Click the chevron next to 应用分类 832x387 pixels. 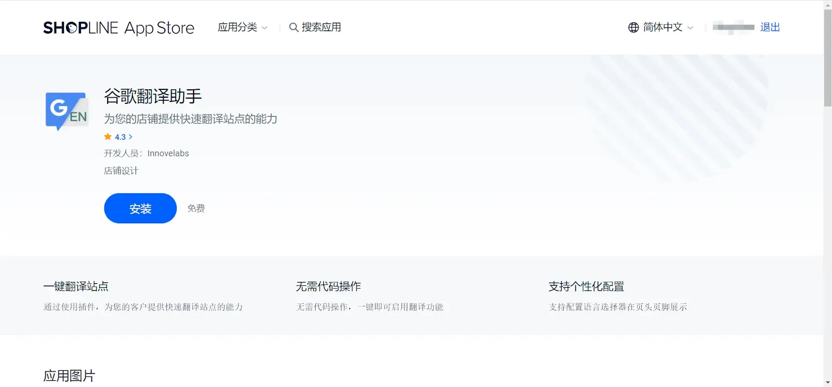tap(265, 28)
